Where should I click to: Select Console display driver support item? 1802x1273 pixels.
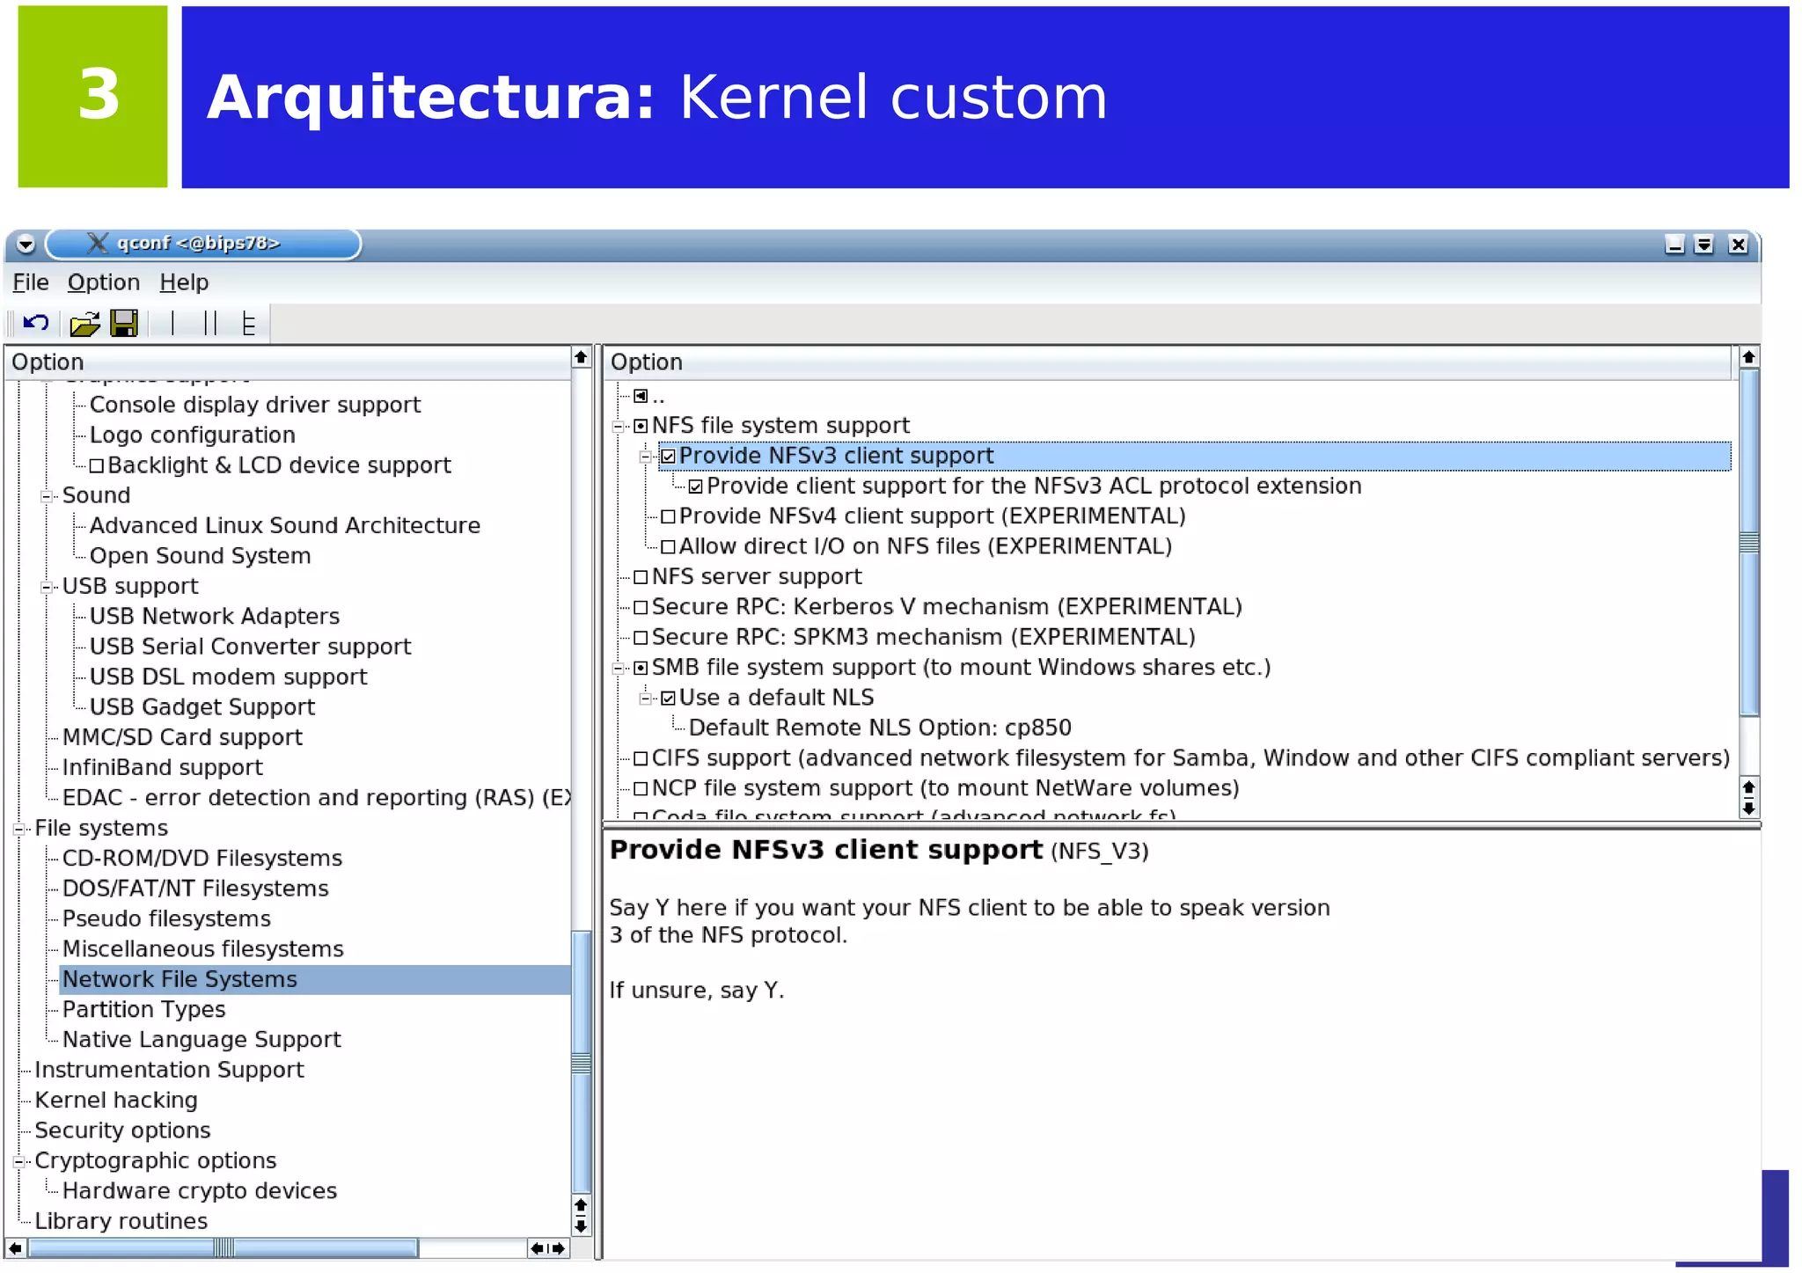[255, 405]
